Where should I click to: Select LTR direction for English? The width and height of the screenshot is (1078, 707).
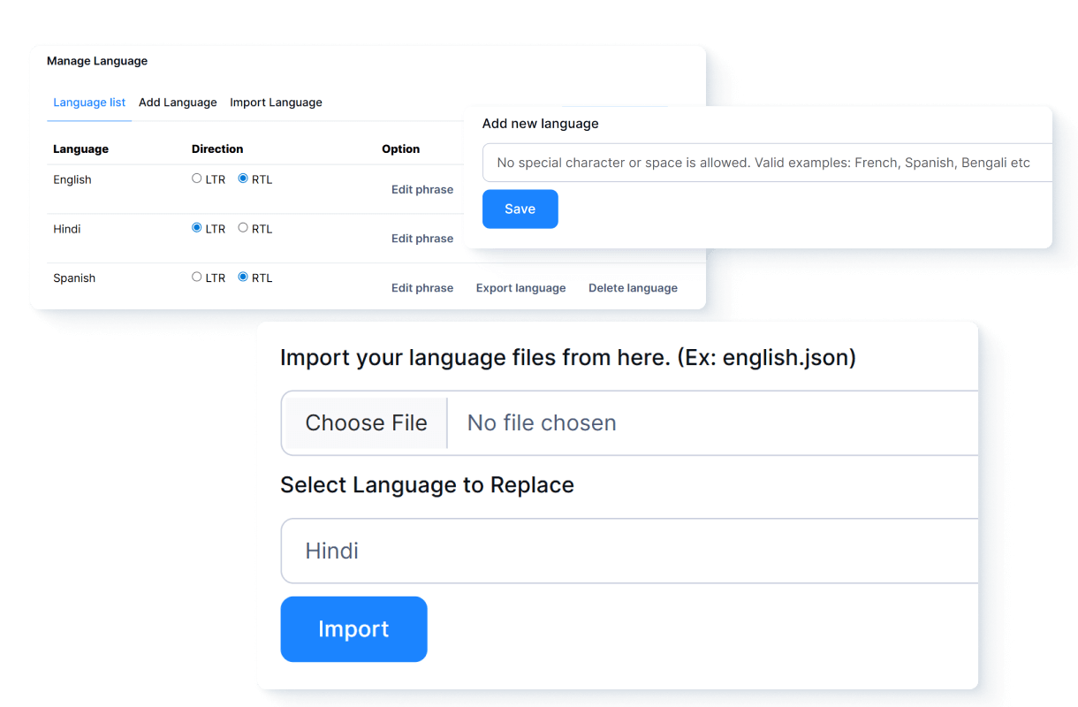coord(197,179)
